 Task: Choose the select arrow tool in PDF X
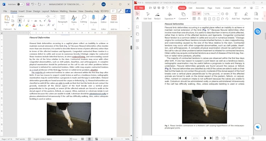tap(137, 14)
